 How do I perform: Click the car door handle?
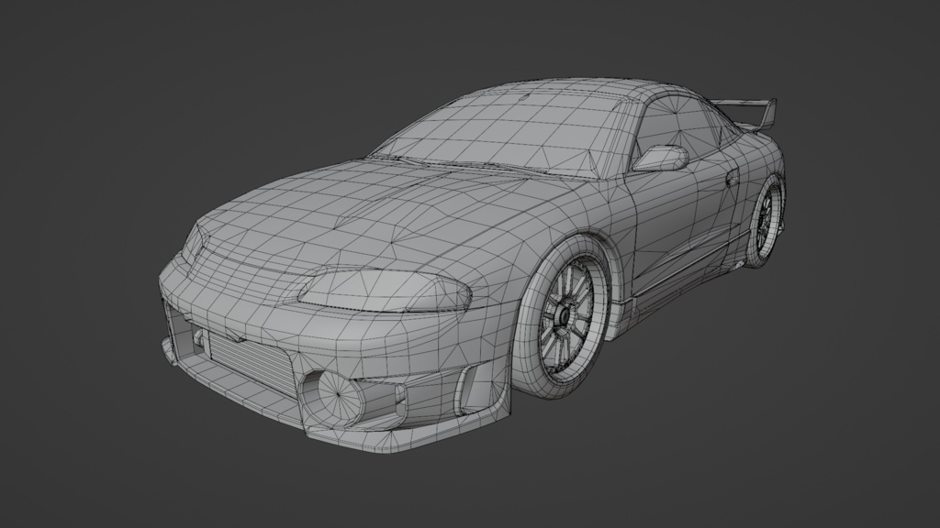click(x=732, y=177)
